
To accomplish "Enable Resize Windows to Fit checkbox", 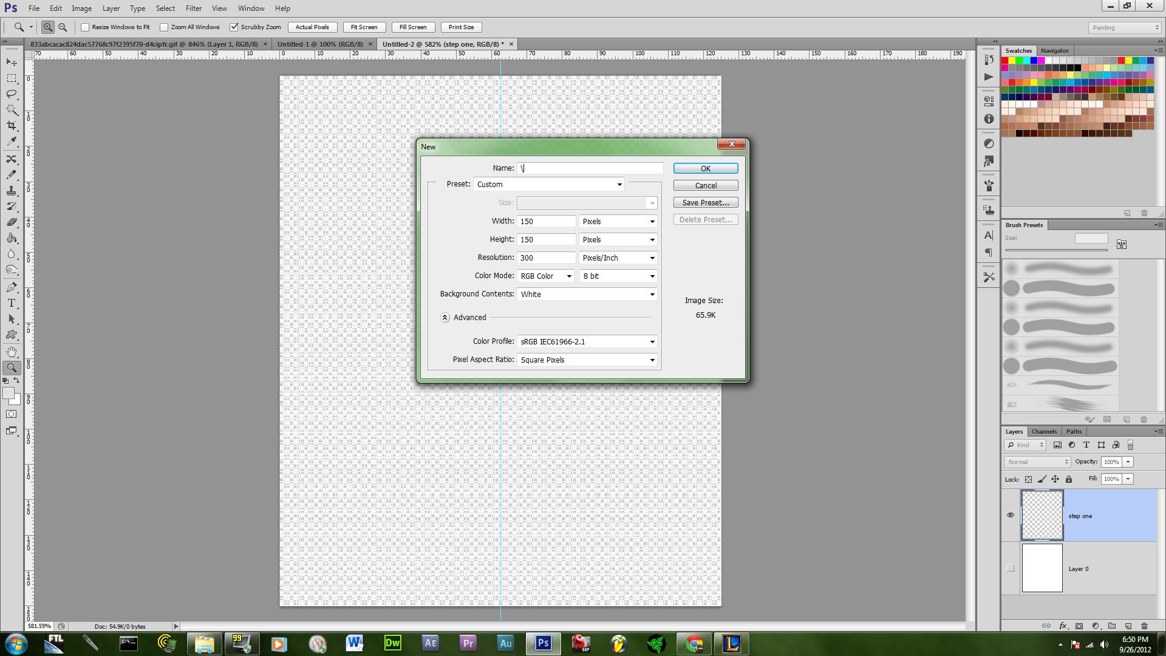I will click(x=86, y=27).
